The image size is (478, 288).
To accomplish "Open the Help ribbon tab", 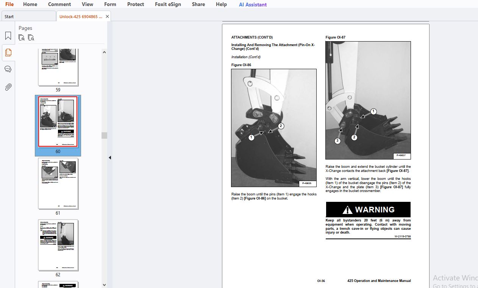I will (x=222, y=4).
